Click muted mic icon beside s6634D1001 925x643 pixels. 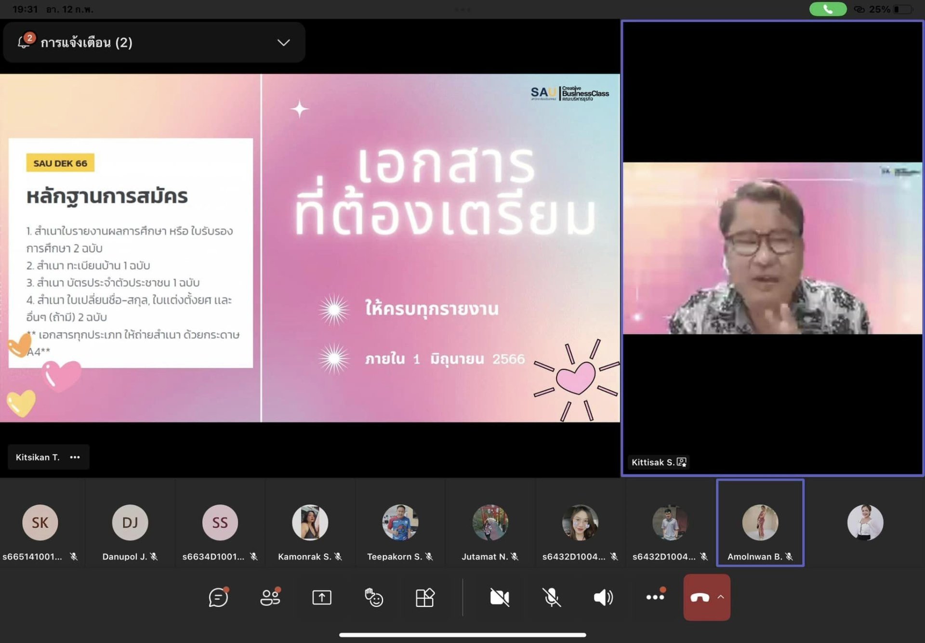(254, 556)
